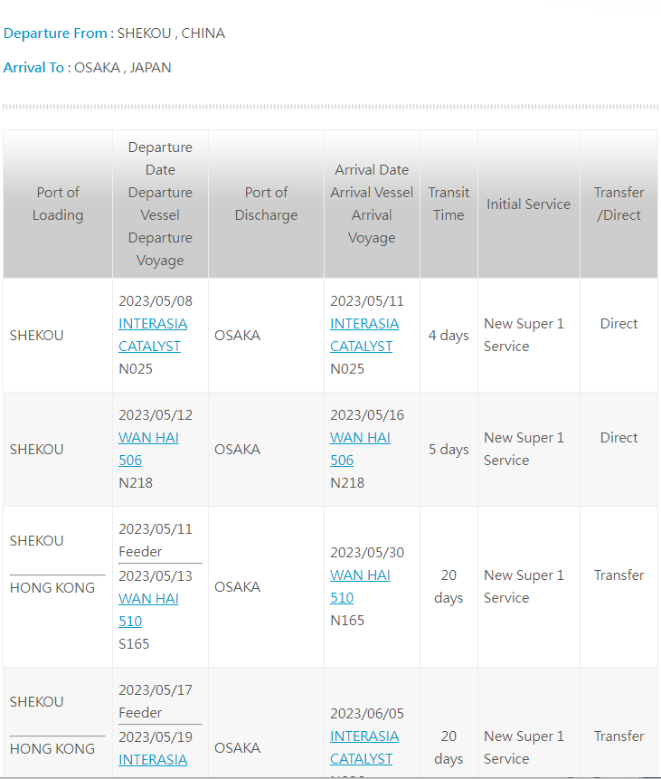Select the Initial Service column header
The image size is (661, 779).
(528, 204)
